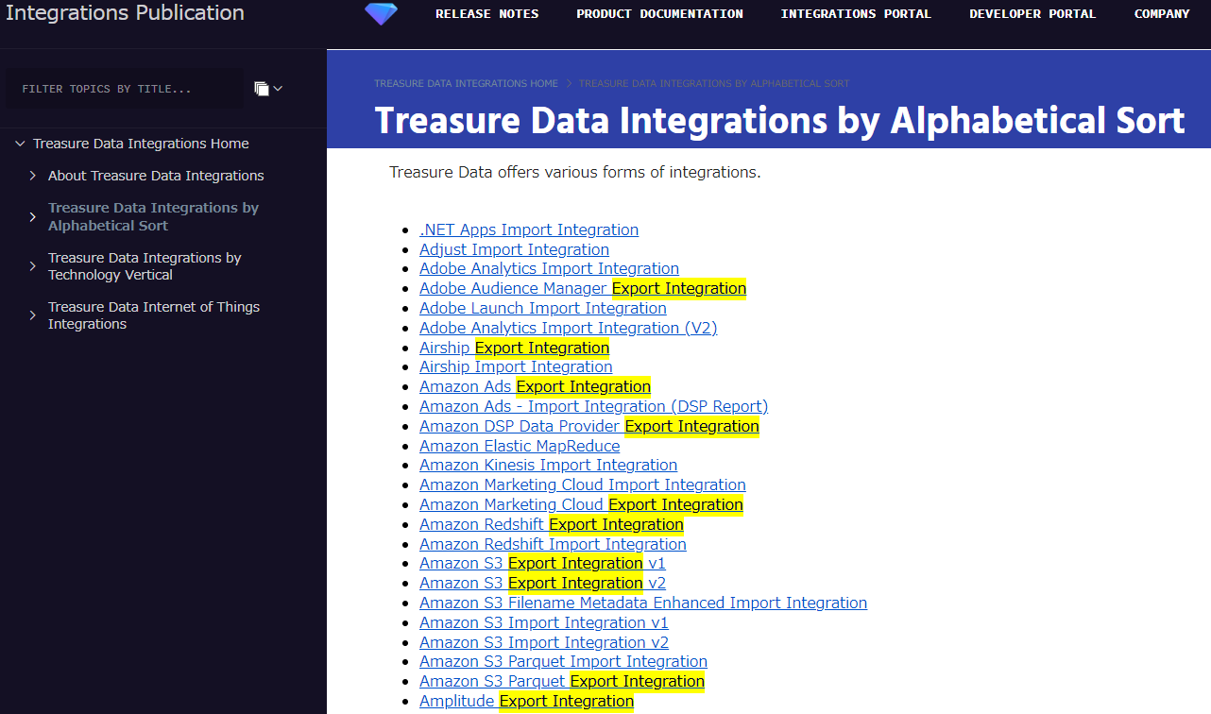The width and height of the screenshot is (1211, 714).
Task: Open the Release Notes menu
Action: click(x=486, y=13)
